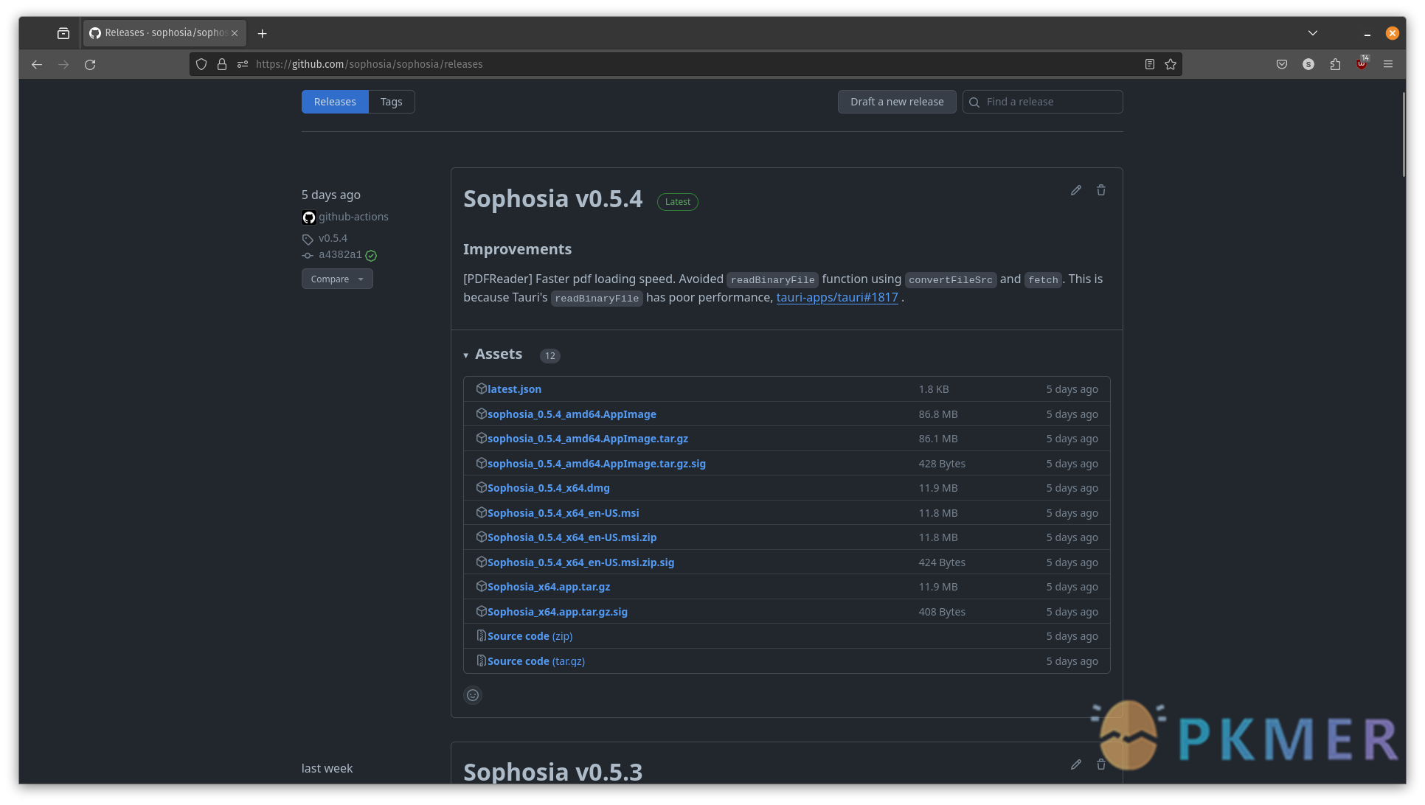The width and height of the screenshot is (1425, 805).
Task: Click Draft a new release button
Action: pos(896,101)
